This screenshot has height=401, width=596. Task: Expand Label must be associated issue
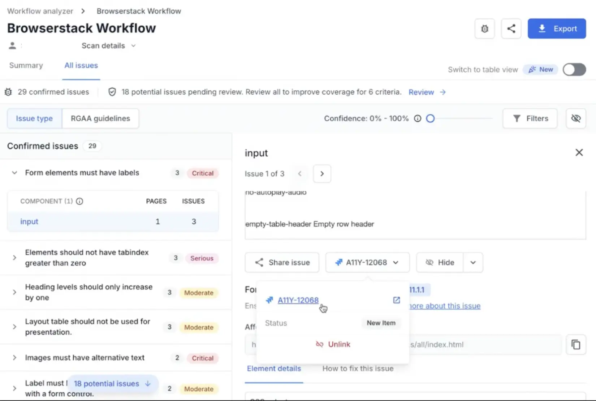pos(14,388)
